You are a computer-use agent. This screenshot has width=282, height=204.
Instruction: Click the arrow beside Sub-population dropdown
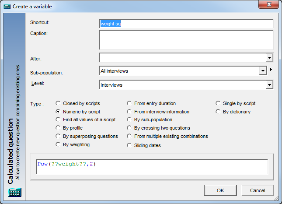[x=271, y=69]
